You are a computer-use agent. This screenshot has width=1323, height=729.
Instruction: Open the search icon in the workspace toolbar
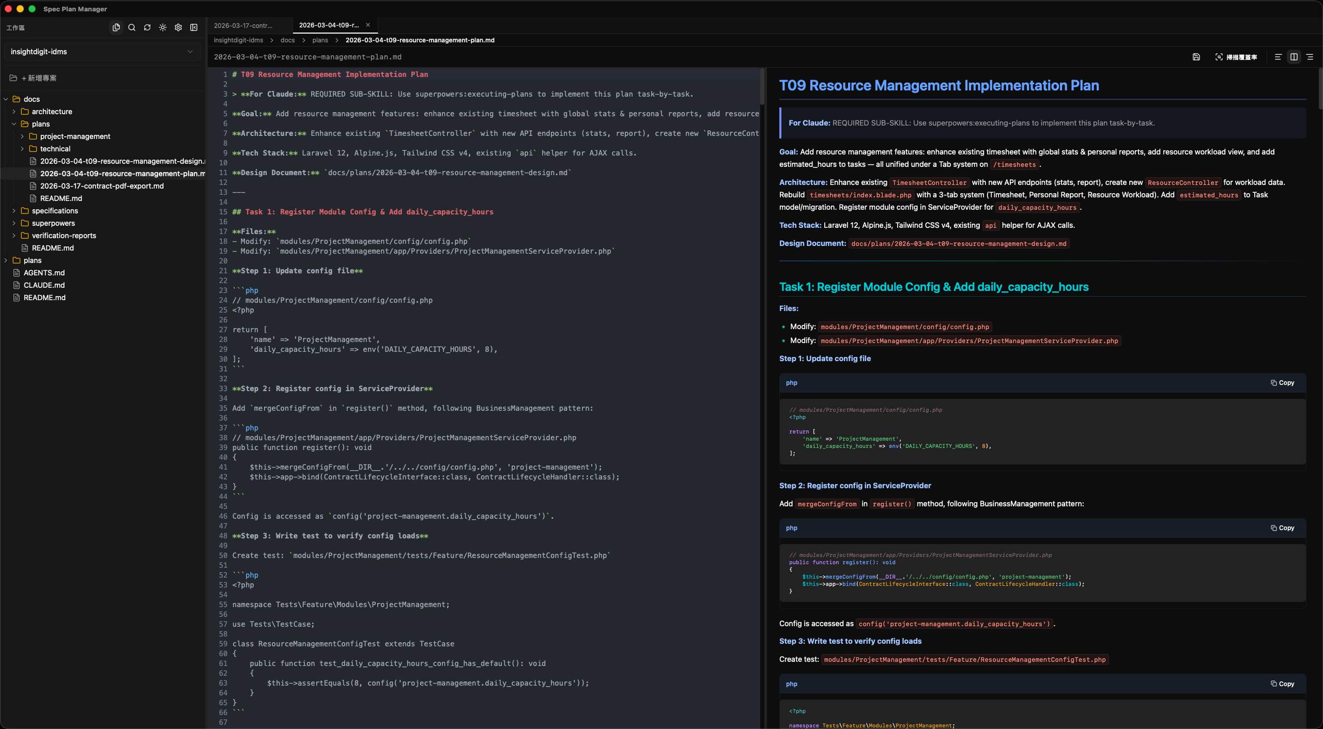tap(132, 27)
